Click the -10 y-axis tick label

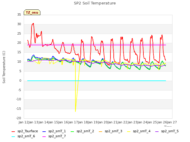pyautogui.click(x=18, y=99)
